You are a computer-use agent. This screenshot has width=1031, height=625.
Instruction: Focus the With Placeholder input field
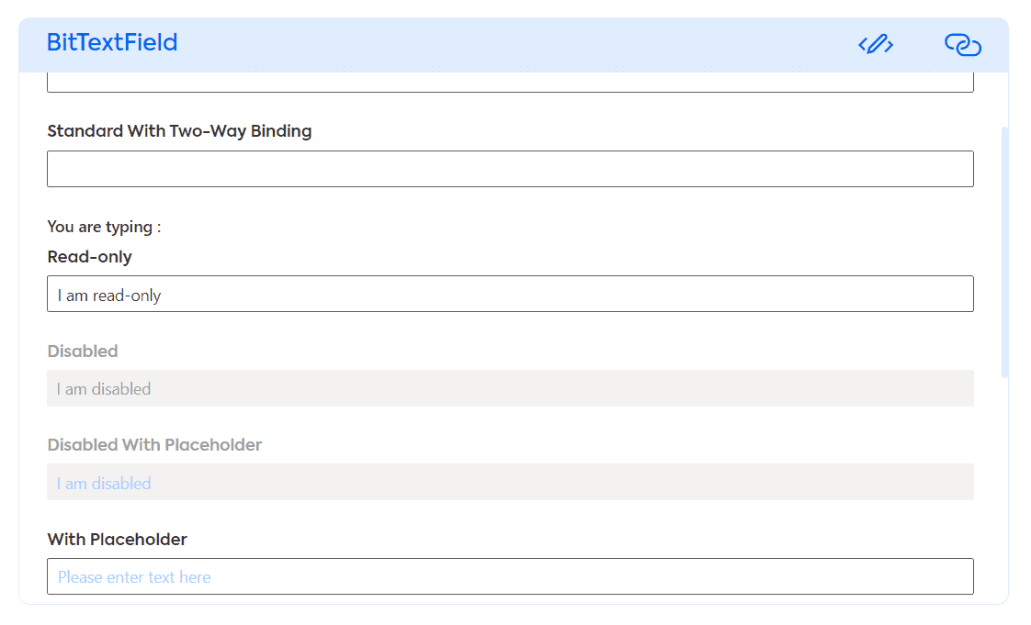(x=510, y=575)
